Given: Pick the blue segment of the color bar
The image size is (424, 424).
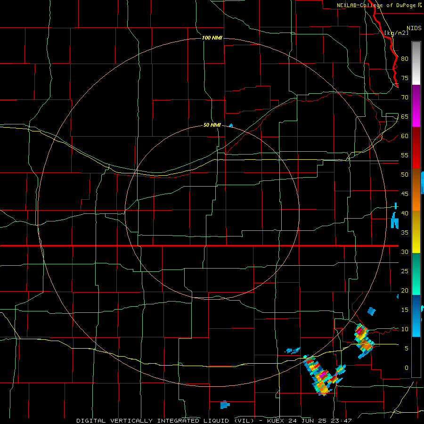Looking at the screenshot, I should 416,316.
